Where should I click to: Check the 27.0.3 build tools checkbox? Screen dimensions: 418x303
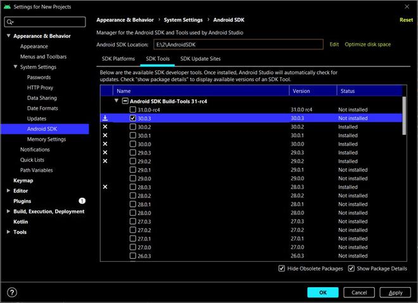pyautogui.click(x=133, y=221)
